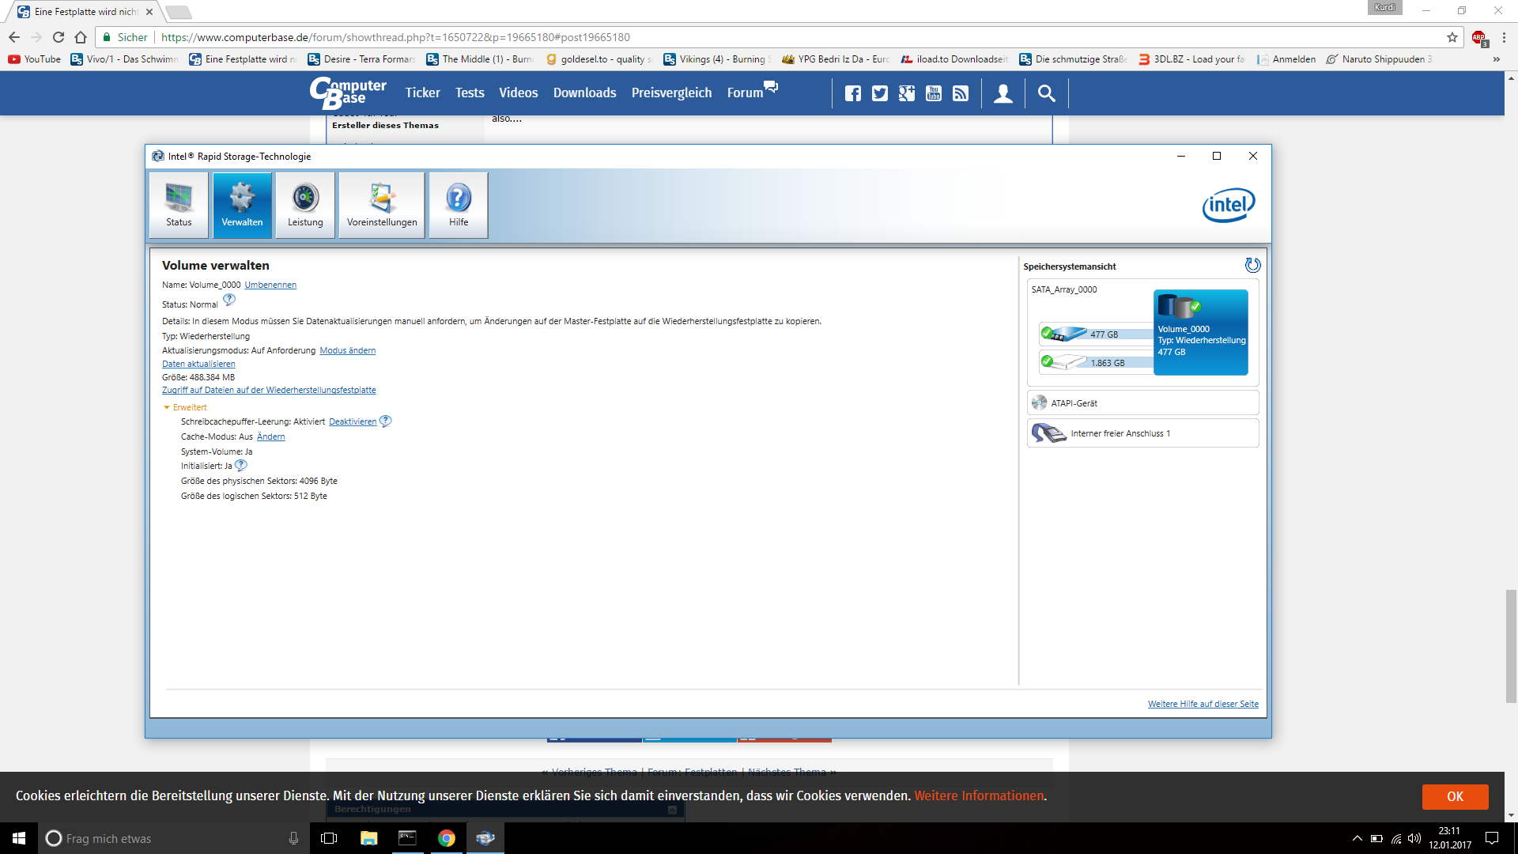Click Modus ändern link

tap(347, 351)
